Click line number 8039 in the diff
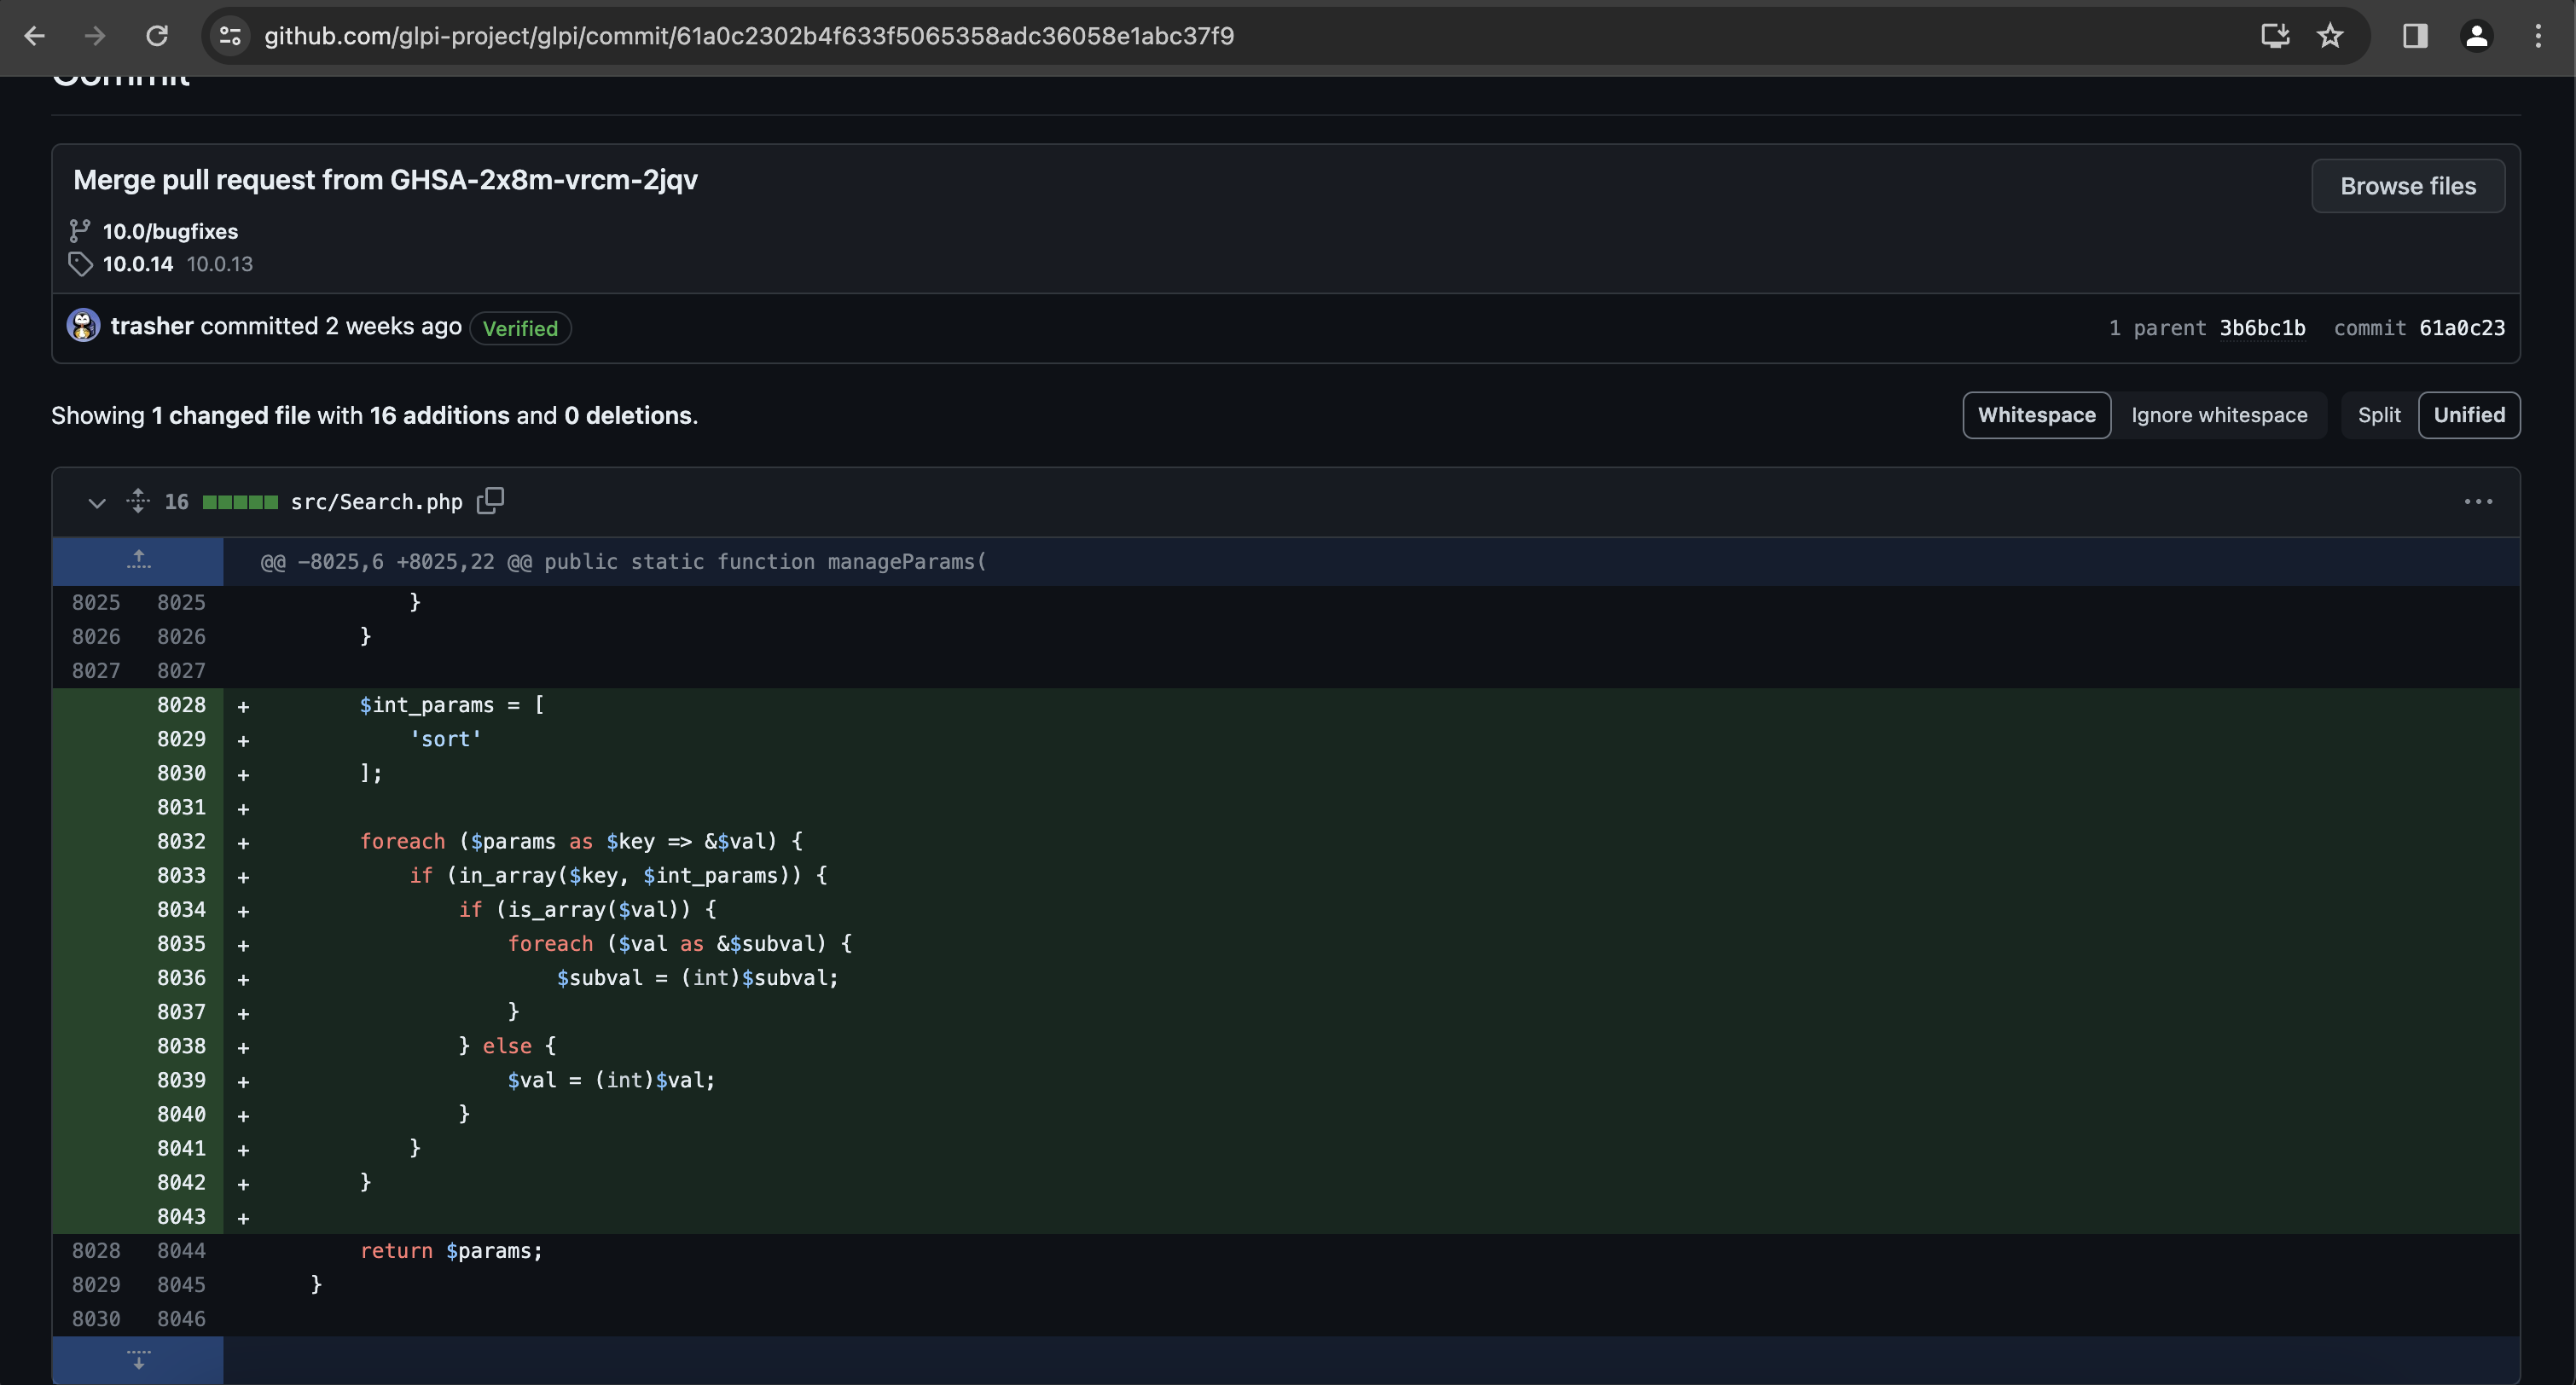 (181, 1080)
